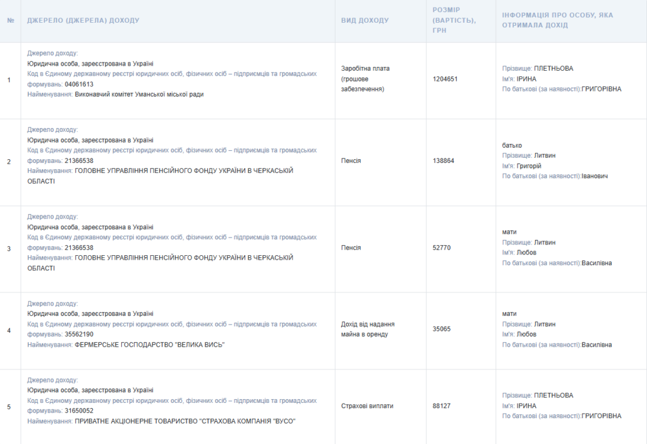Select the rental income amount 35065

click(442, 329)
